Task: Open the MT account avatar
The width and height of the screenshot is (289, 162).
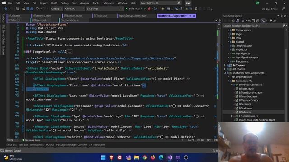Action: point(257,3)
